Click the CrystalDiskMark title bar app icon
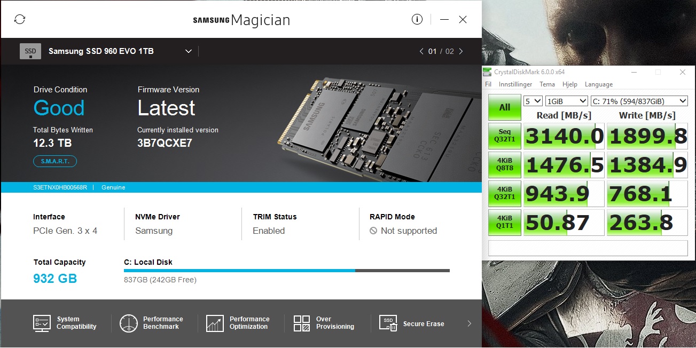696x348 pixels. pos(488,72)
